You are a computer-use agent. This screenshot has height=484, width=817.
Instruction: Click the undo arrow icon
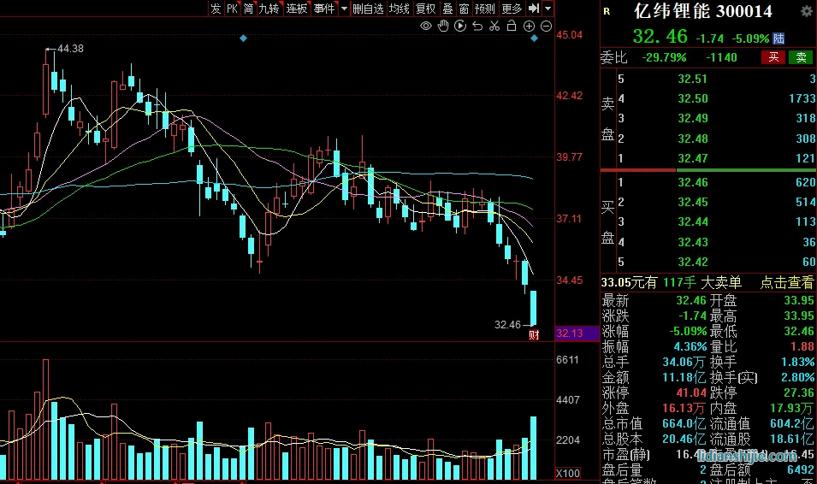tap(477, 27)
